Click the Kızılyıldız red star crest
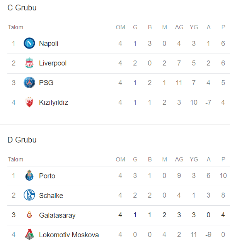The width and height of the screenshot is (230, 245). click(x=29, y=102)
